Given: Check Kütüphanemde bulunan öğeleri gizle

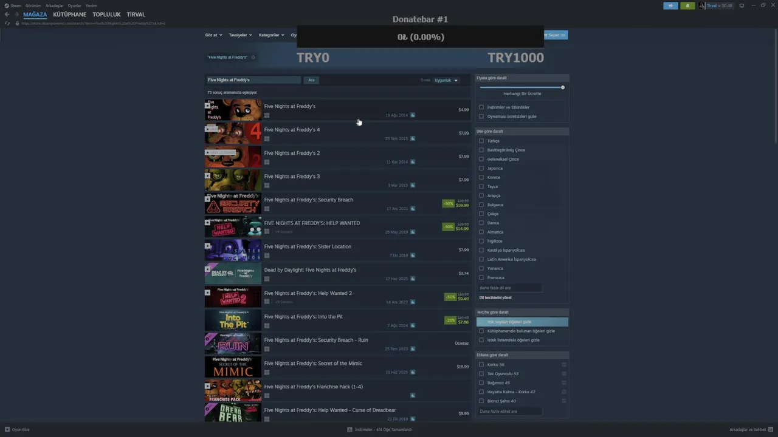Looking at the screenshot, I should coord(481,331).
